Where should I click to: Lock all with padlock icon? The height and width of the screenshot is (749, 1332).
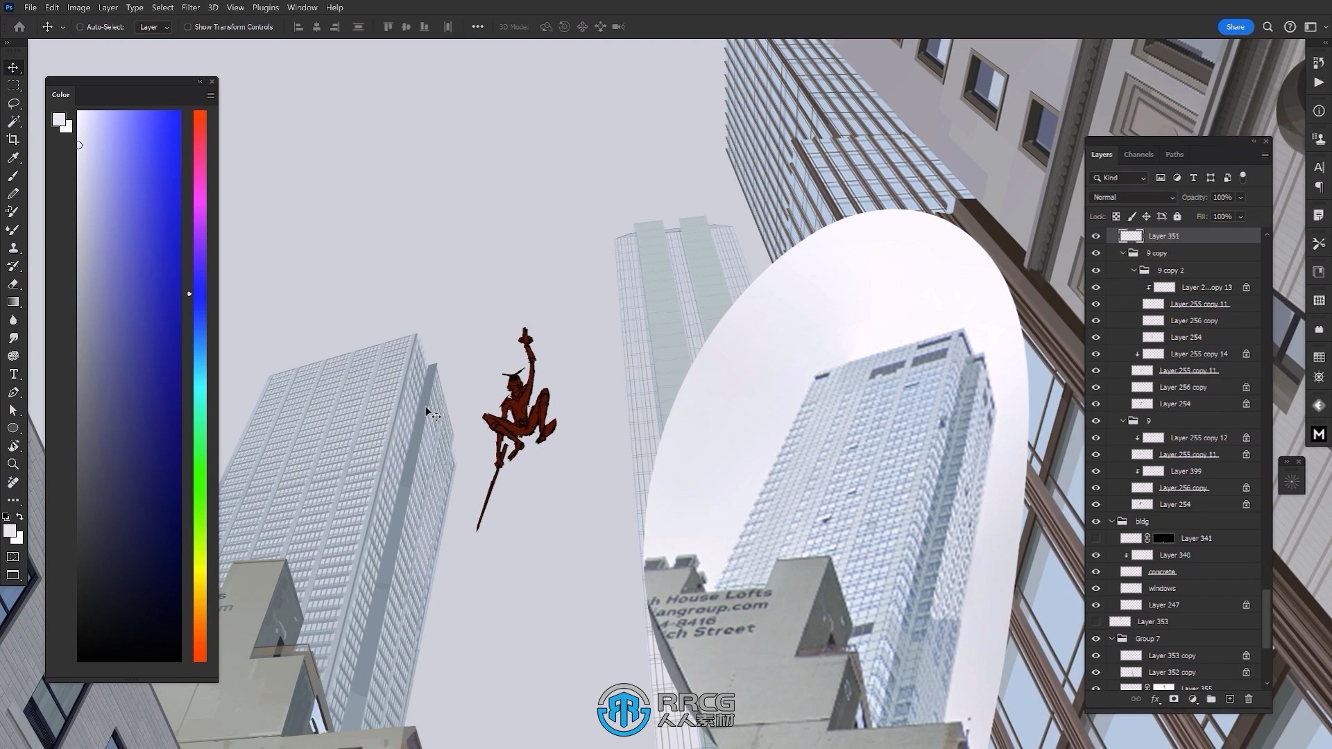pos(1177,216)
